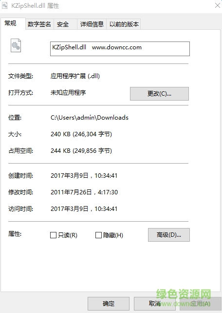222x313 pixels.
Task: Select the location text C:\Users\admin\Downloads
Action: pyautogui.click(x=90, y=118)
